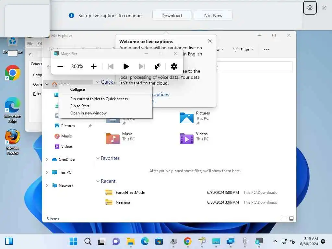Screen dimensions: 332x249
Task: Select Magnifier read from here icon
Action: pos(157,66)
